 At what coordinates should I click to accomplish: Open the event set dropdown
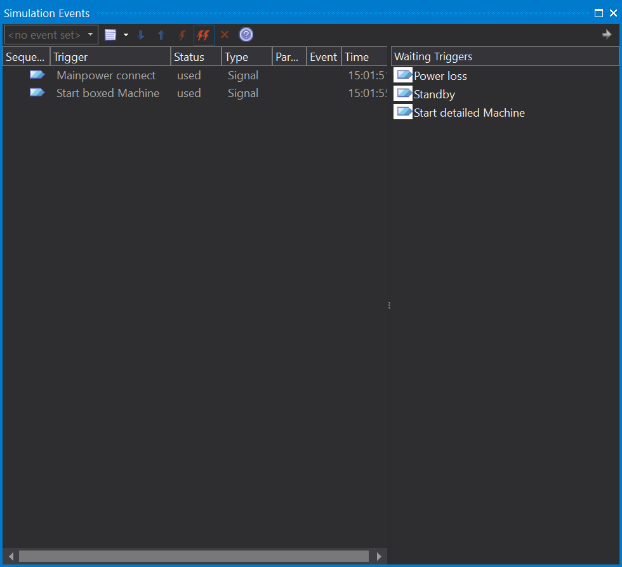coord(90,35)
